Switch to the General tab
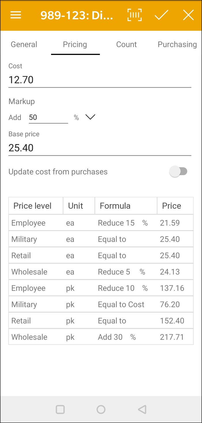The height and width of the screenshot is (423, 202). tap(24, 44)
